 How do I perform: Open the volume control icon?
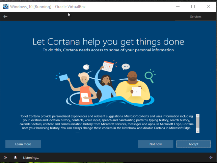pyautogui.click(x=211, y=158)
